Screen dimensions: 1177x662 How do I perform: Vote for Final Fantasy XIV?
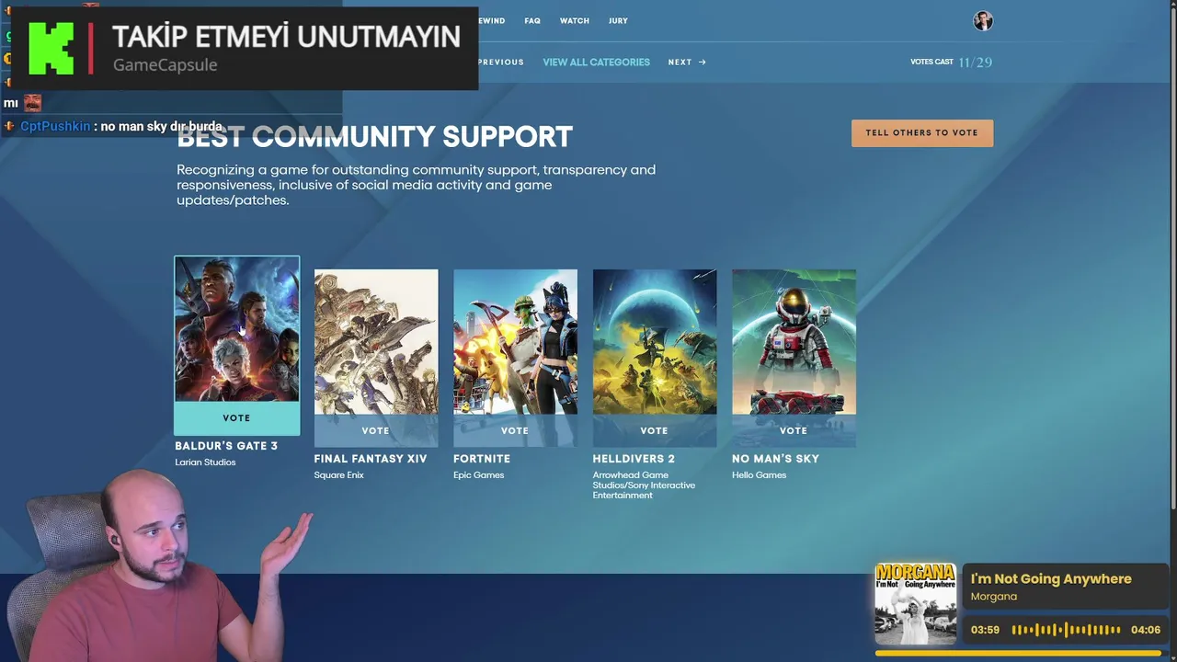pos(376,430)
